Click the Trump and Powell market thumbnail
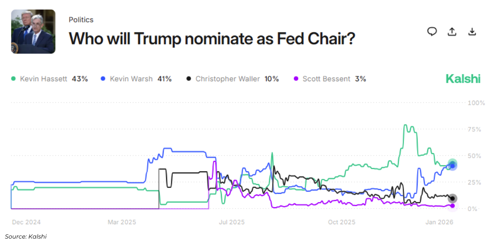Image resolution: width=496 pixels, height=250 pixels. (x=33, y=32)
